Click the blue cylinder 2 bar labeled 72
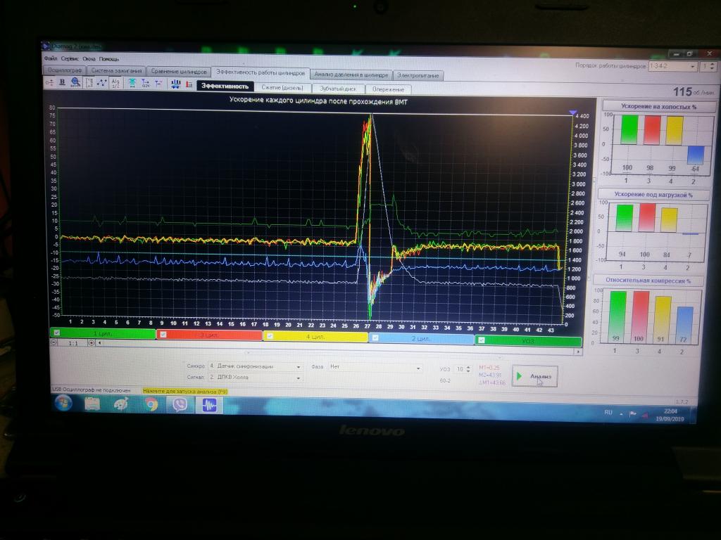Image resolution: width=721 pixels, height=540 pixels. [684, 325]
